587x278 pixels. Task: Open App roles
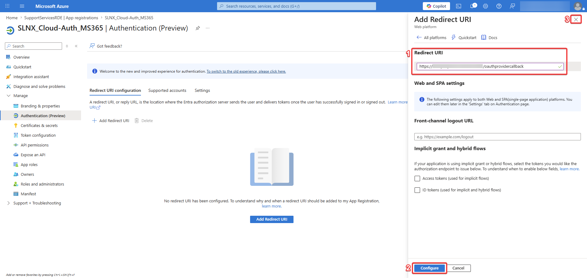[x=29, y=164]
